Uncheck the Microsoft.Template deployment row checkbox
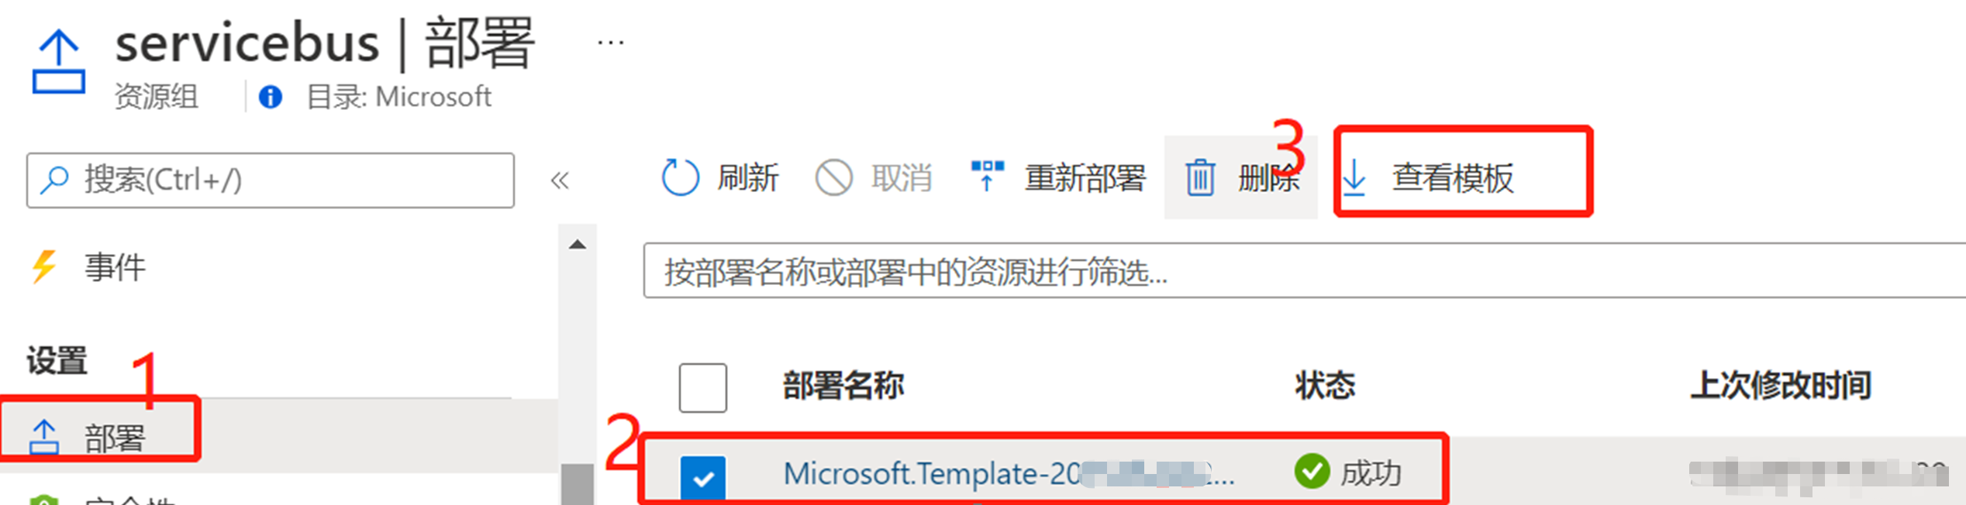1966x505 pixels. [x=702, y=478]
